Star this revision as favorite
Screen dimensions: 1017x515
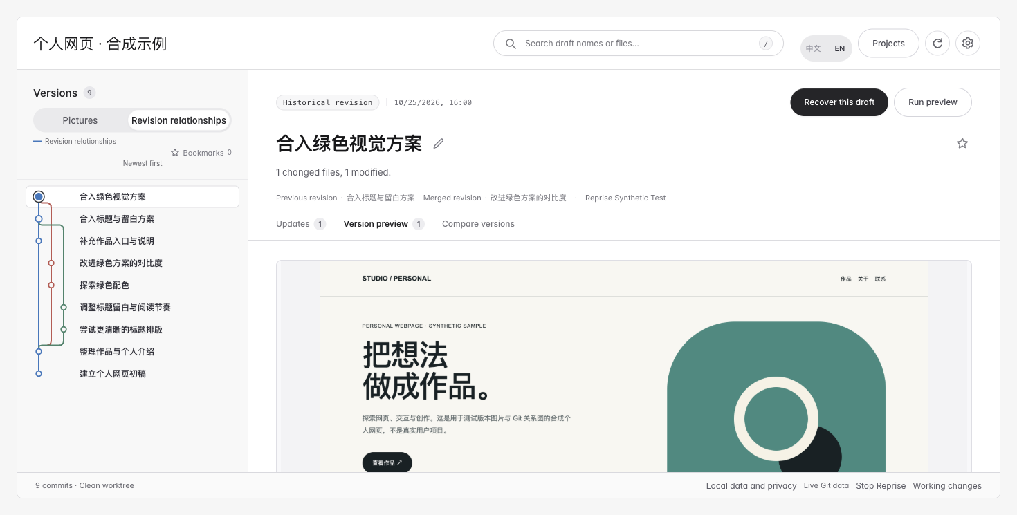point(962,143)
